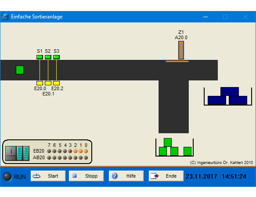Click the green box on conveyor belt
Image resolution: width=256 pixels, height=197 pixels.
pyautogui.click(x=20, y=70)
